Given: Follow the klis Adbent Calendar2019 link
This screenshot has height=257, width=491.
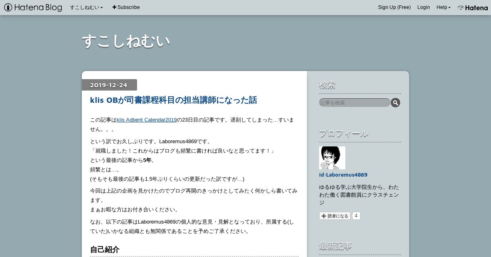Looking at the screenshot, I should [x=146, y=120].
